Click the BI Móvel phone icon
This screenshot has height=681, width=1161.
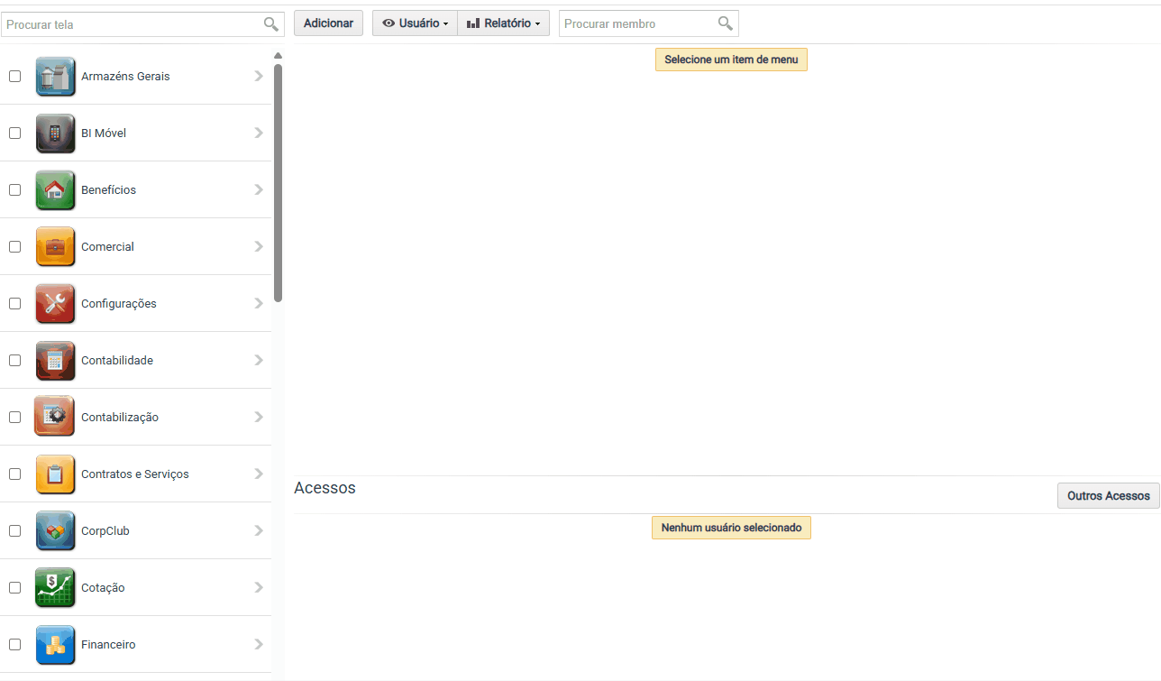click(55, 133)
